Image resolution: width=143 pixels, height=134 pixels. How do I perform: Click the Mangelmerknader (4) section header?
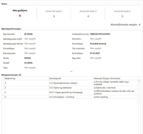coord(11,75)
